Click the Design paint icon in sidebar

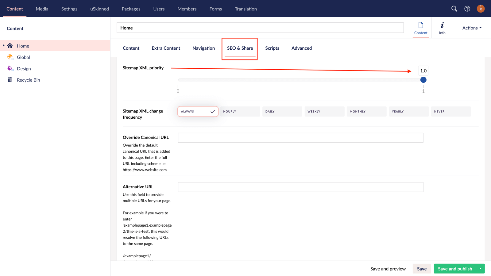[x=10, y=68]
